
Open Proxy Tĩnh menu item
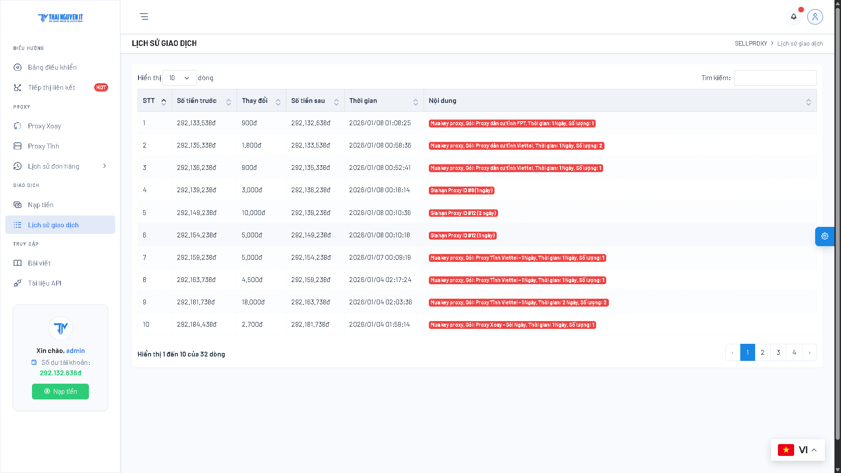[x=60, y=146]
